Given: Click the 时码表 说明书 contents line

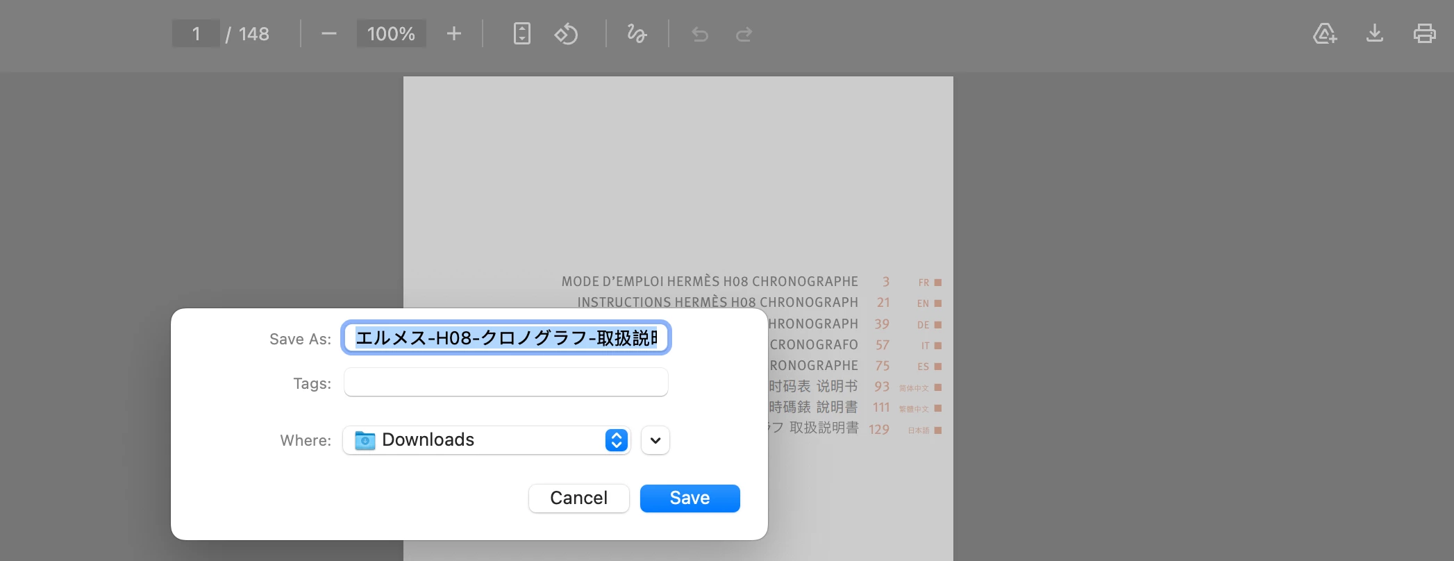Looking at the screenshot, I should 813,386.
